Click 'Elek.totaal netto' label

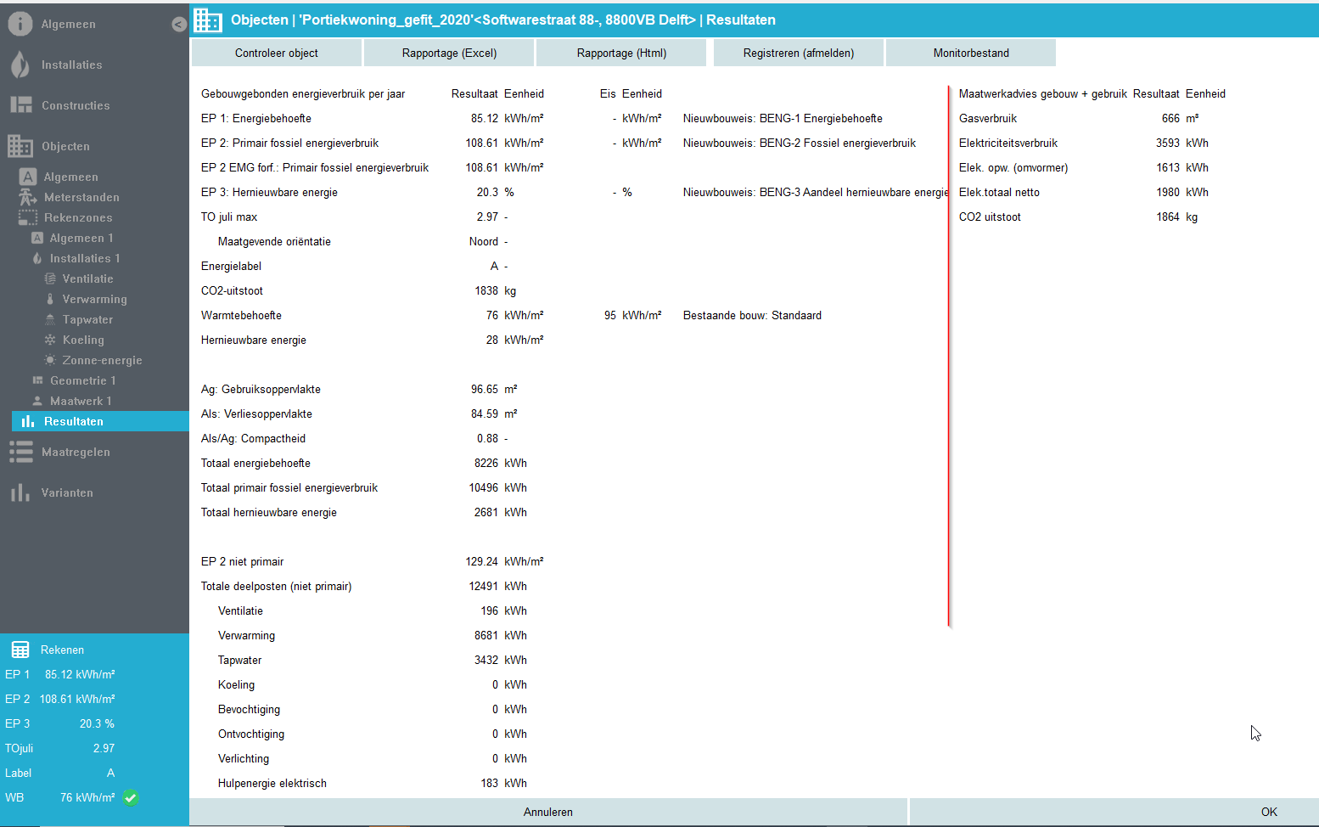[x=999, y=192]
